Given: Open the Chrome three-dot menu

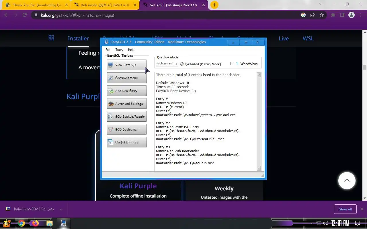Looking at the screenshot, I should click(x=361, y=15).
